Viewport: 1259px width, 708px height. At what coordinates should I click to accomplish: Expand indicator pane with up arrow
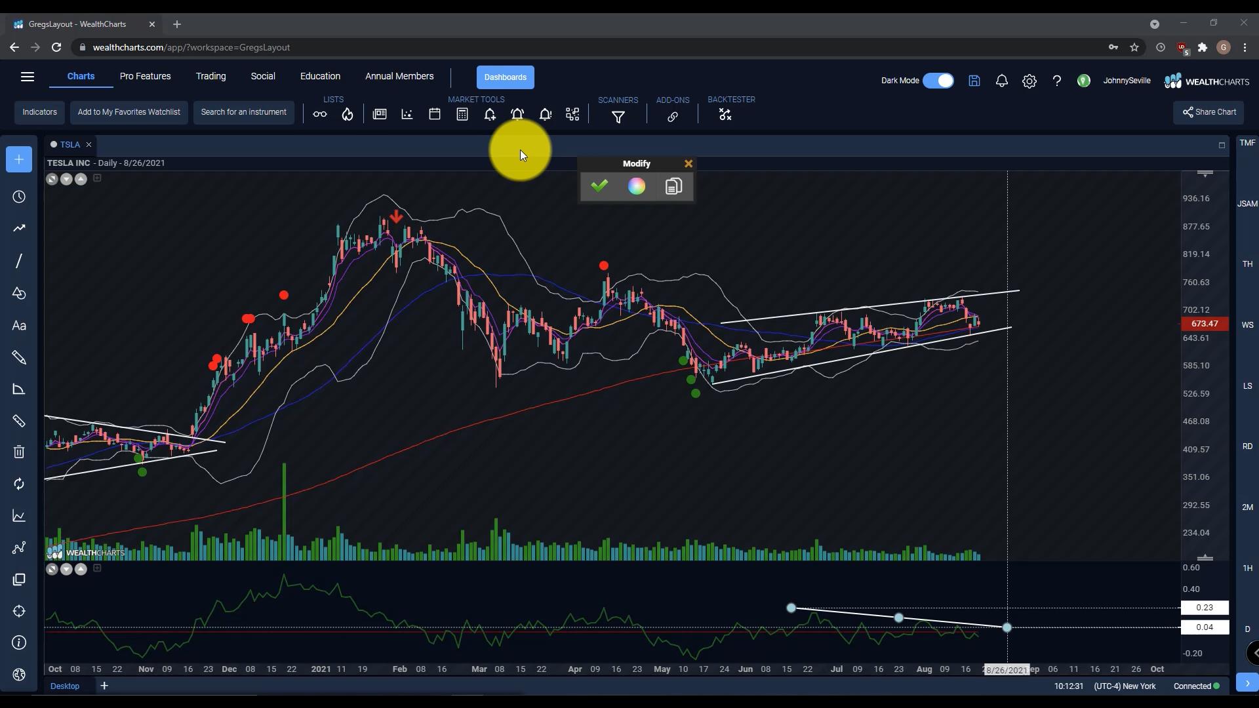tap(81, 569)
